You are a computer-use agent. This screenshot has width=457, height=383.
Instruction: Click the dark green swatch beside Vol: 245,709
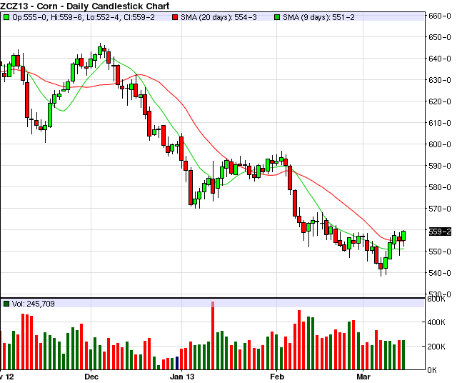tap(6, 304)
